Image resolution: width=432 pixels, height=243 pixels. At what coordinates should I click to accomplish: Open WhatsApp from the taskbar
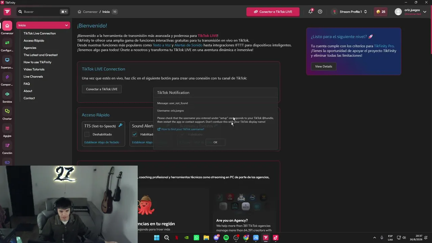pos(196,238)
